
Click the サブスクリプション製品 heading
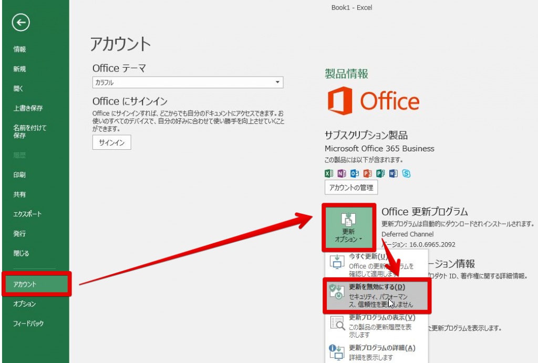pos(366,135)
